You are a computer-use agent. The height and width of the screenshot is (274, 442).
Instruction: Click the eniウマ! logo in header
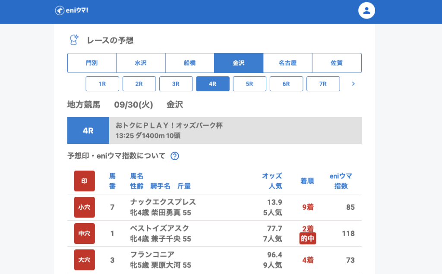(72, 10)
